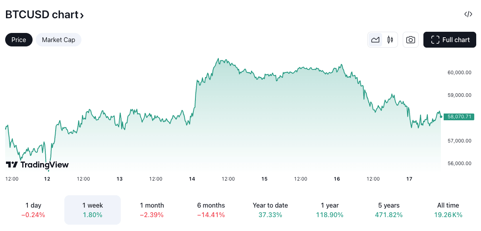Expand details with the BTCUSD chart arrow
The height and width of the screenshot is (231, 481).
click(82, 15)
